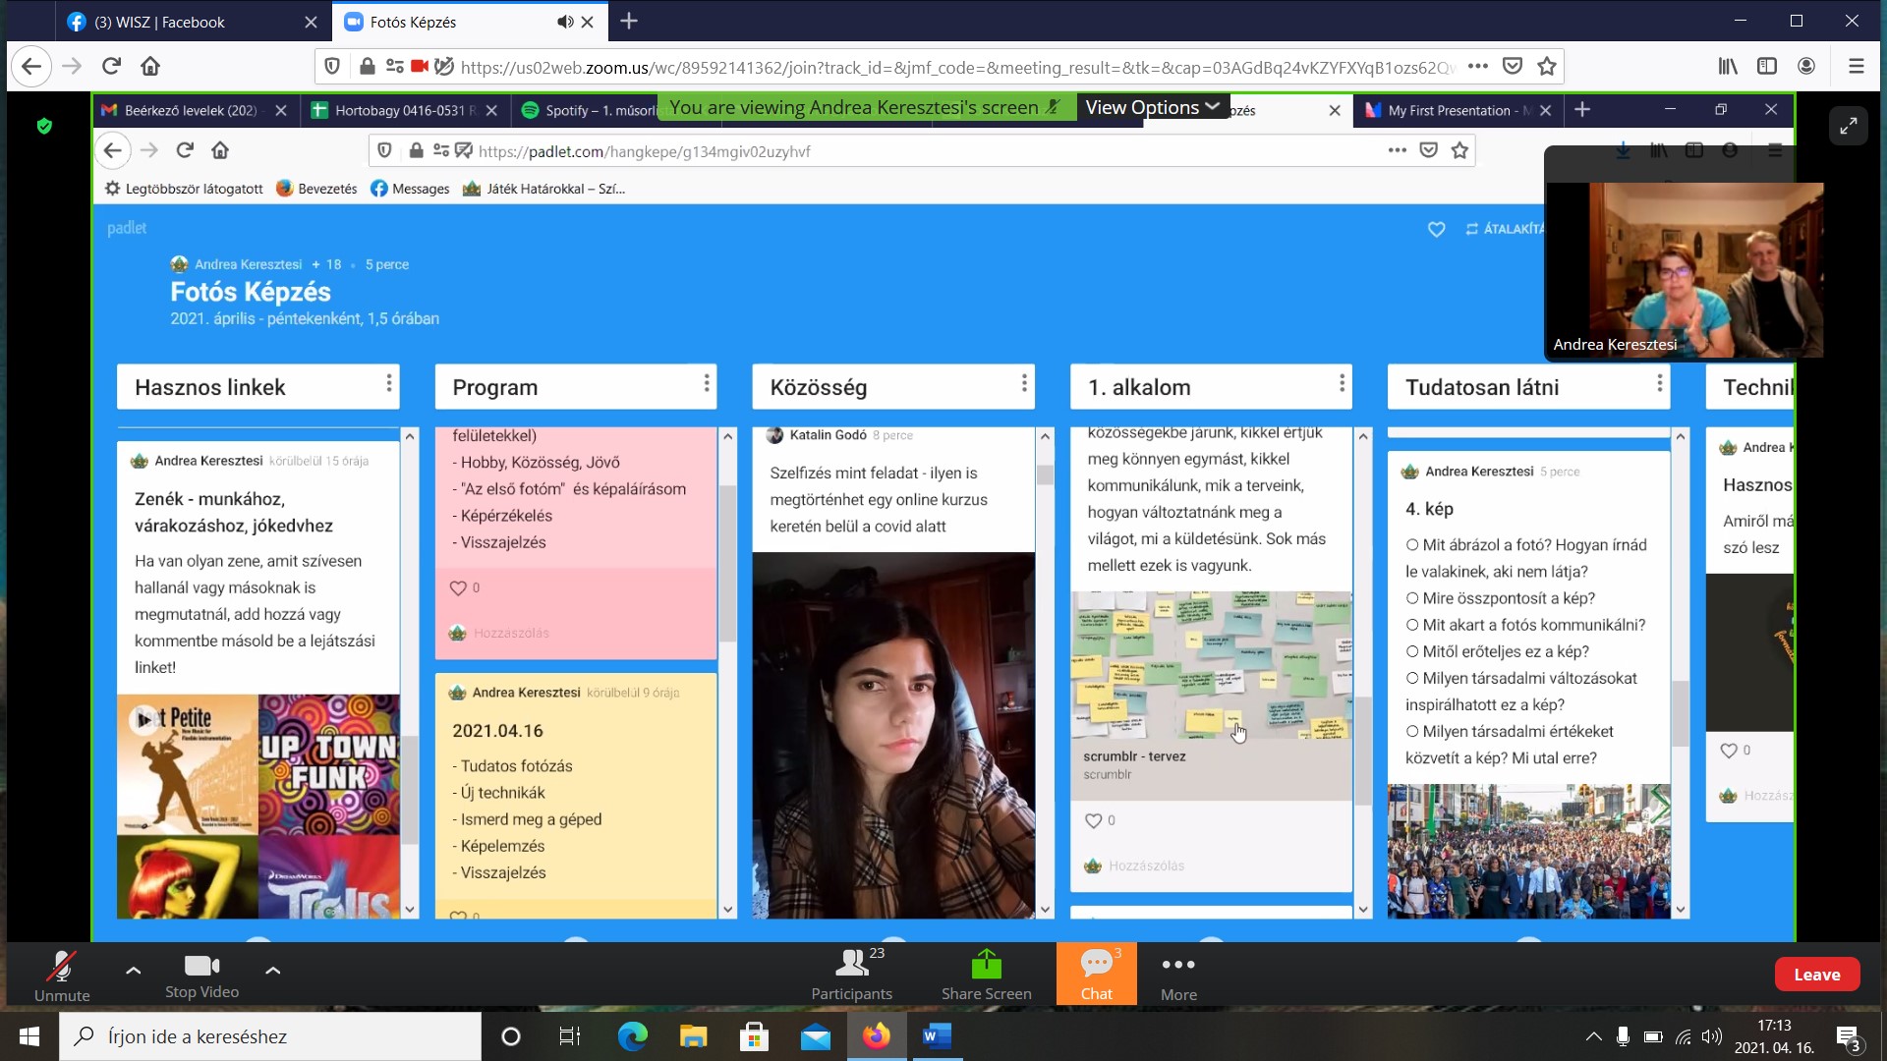The width and height of the screenshot is (1887, 1061).
Task: Open the crowd photo in Tudatosan látni
Action: 1528,851
